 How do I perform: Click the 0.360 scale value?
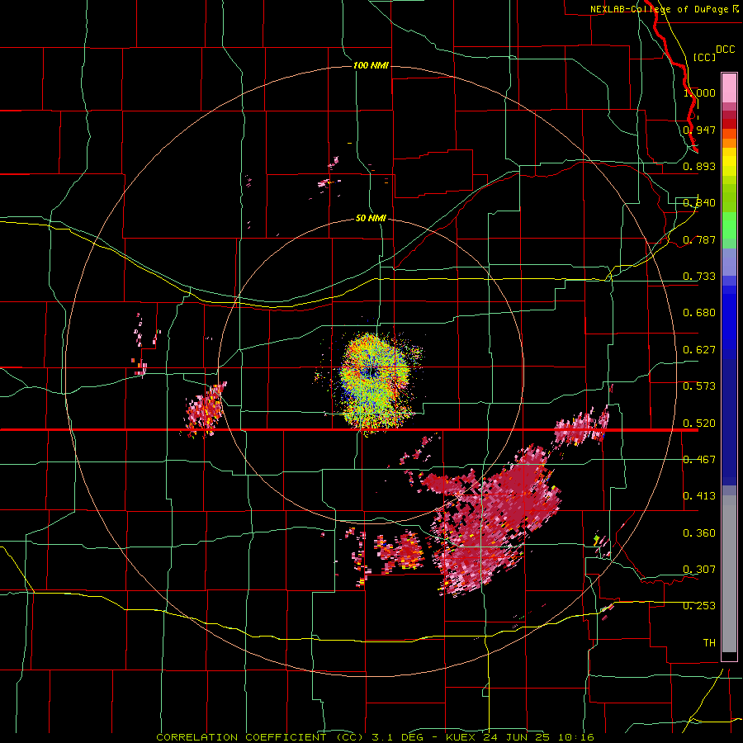(x=699, y=533)
